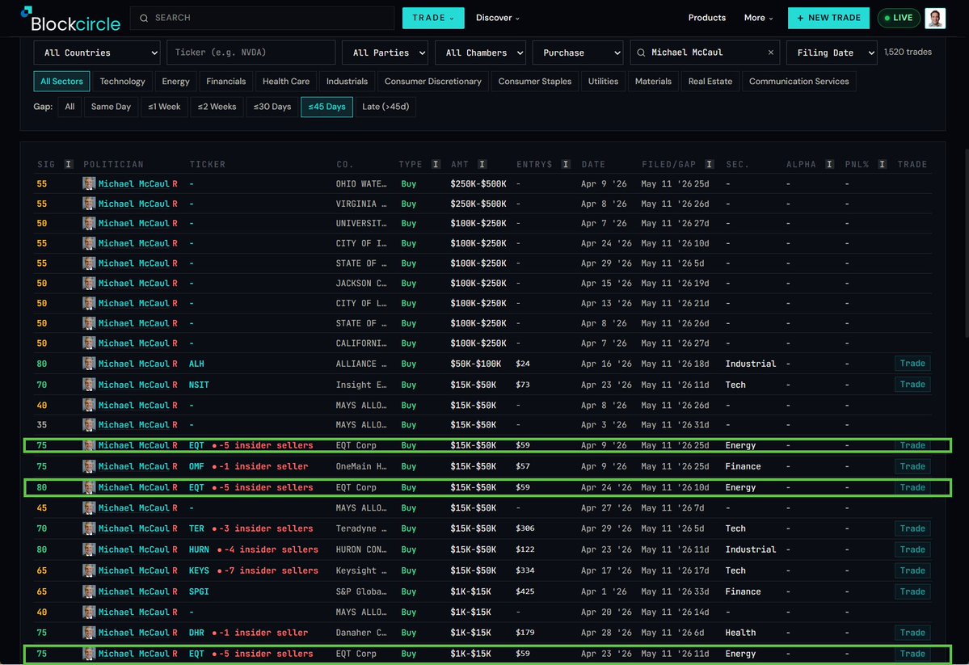Click McCaul's photo in the ALH row
The height and width of the screenshot is (665, 969).
(x=89, y=364)
